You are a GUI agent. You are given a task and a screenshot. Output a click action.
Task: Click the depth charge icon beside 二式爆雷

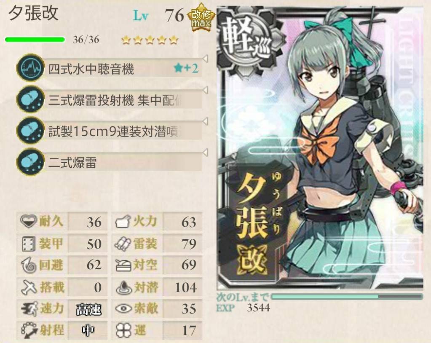click(x=30, y=162)
